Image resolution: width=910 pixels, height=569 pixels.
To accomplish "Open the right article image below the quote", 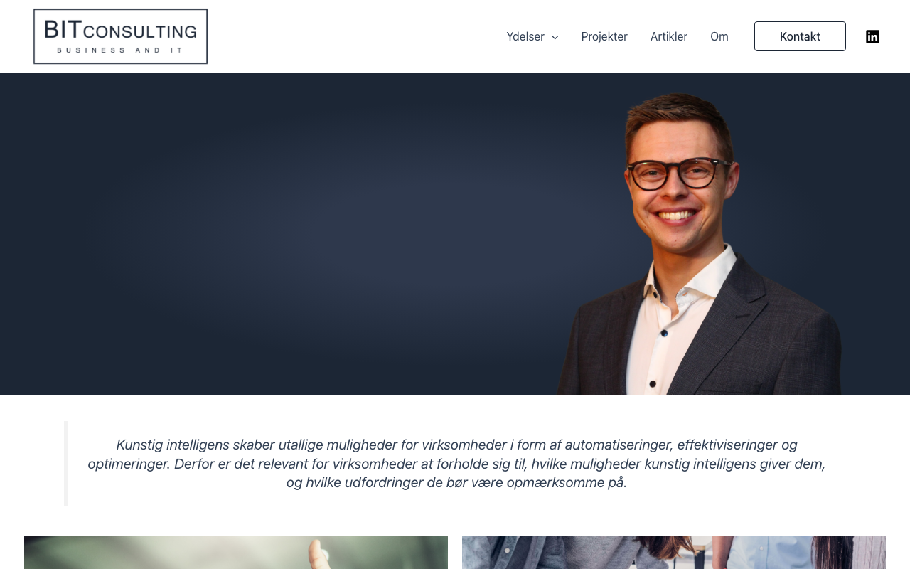I will (x=674, y=553).
